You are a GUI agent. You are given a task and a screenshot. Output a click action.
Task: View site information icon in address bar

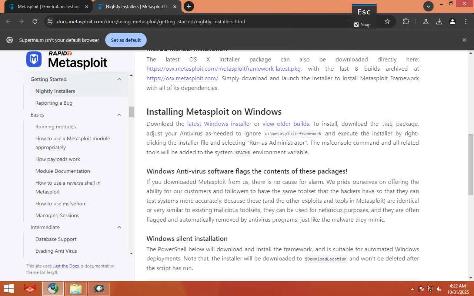(x=50, y=21)
